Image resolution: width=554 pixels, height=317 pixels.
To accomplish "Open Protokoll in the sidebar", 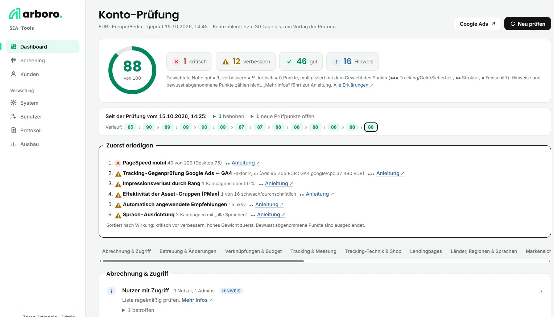I will click(43, 130).
